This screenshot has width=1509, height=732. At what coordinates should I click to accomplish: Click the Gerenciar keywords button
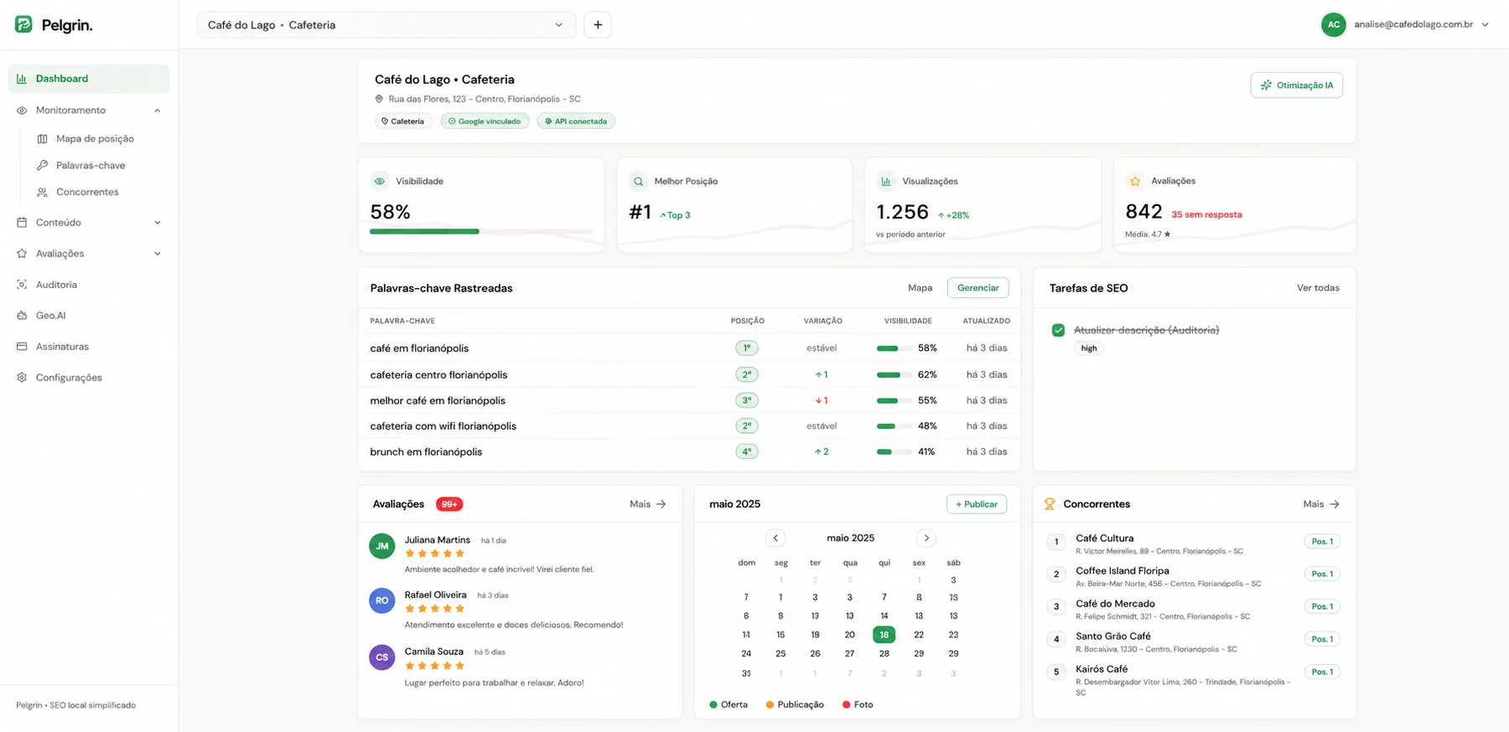coord(978,288)
